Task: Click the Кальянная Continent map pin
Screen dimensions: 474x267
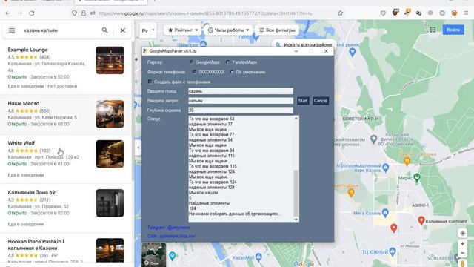Action: click(421, 220)
